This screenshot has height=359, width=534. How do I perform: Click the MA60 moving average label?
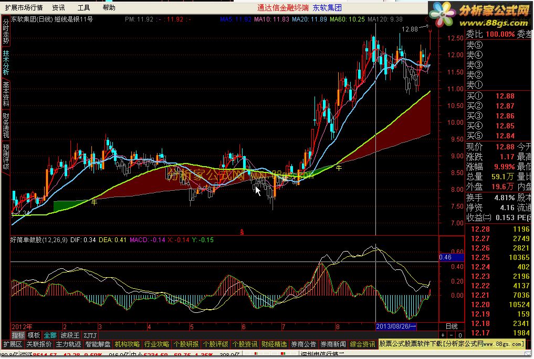pos(347,19)
